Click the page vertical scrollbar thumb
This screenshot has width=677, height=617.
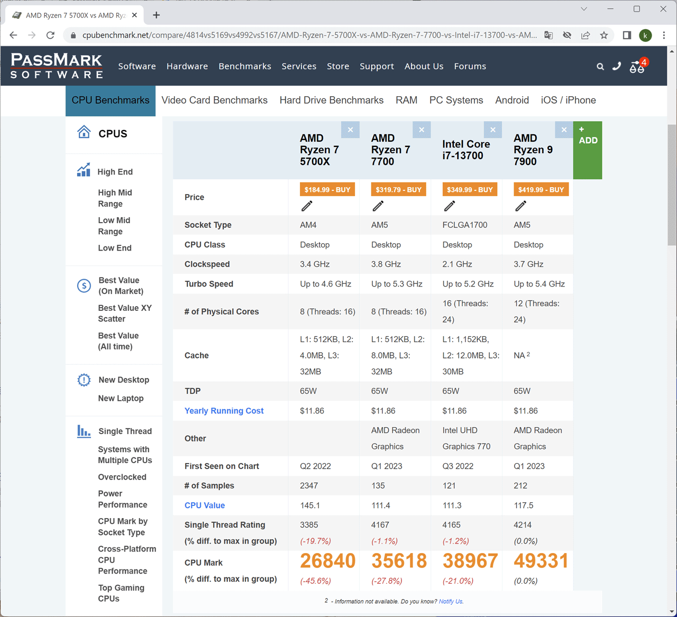672,185
